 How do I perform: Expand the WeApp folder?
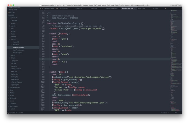click(x=9, y=93)
